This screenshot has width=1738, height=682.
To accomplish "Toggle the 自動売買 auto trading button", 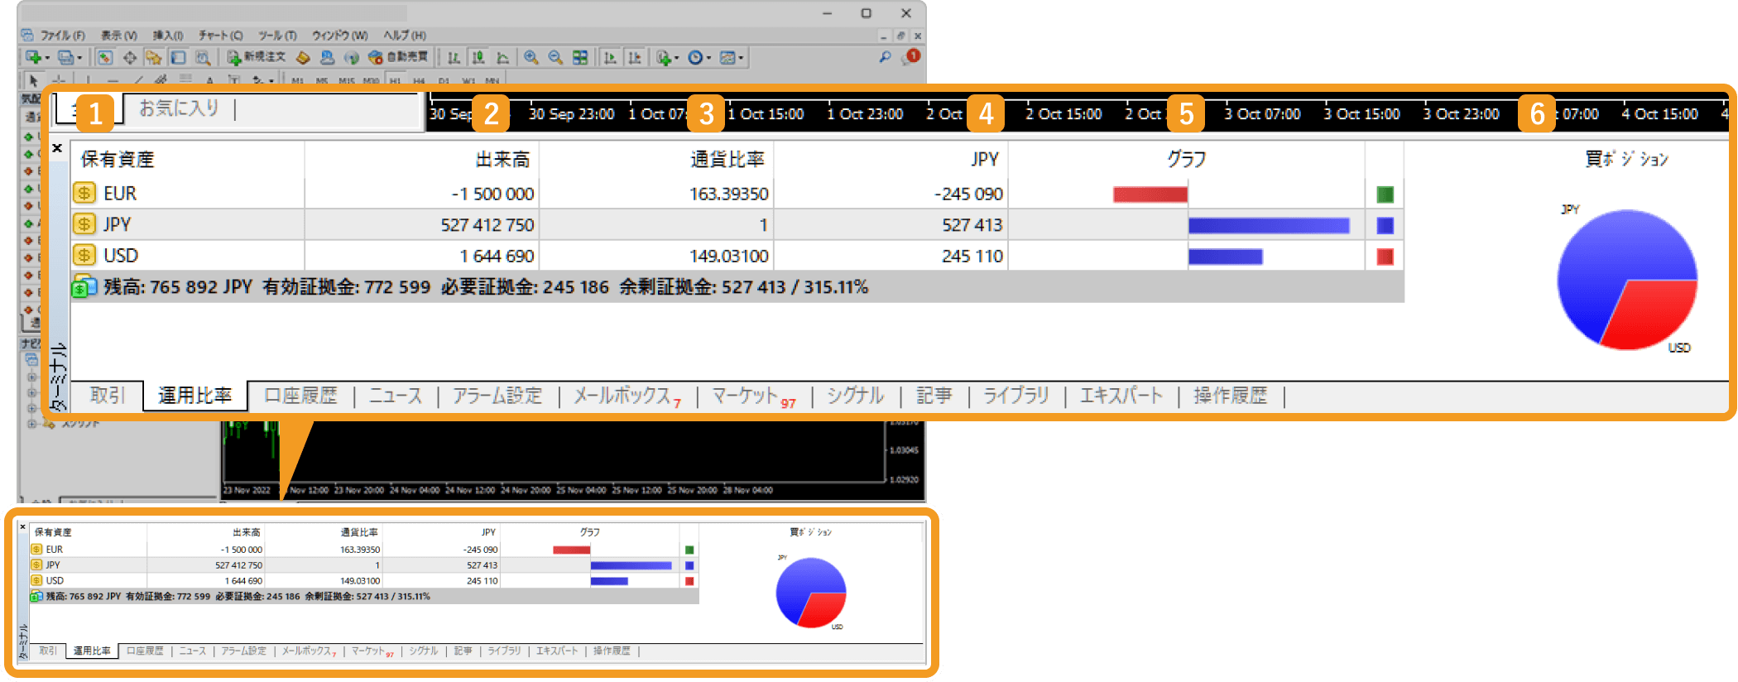I will (x=398, y=57).
